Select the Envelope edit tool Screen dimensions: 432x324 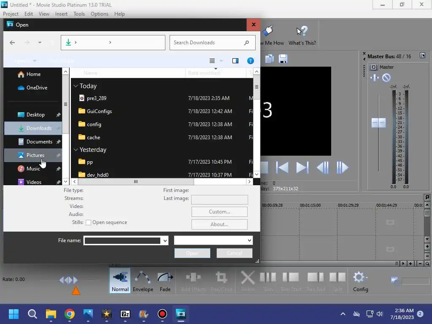tap(143, 281)
